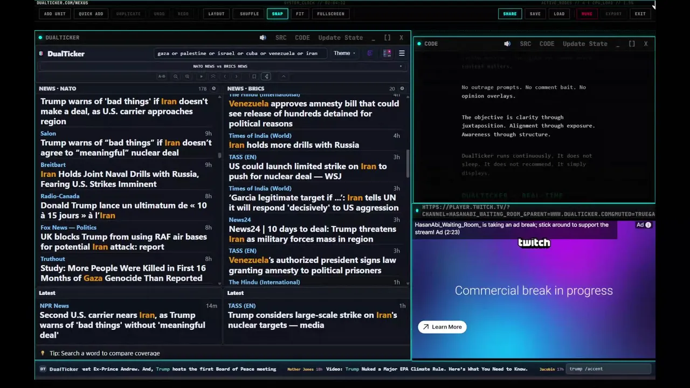Click the EXIT button
The image size is (690, 388).
(640, 13)
